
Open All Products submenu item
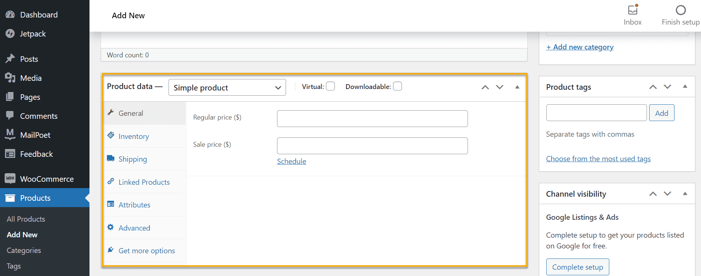click(26, 219)
